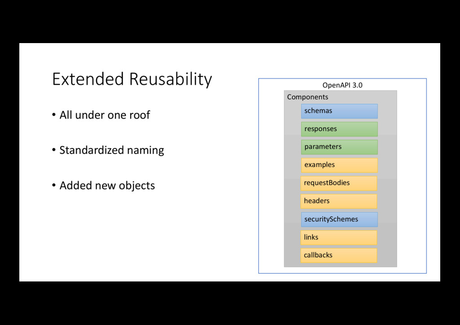
Task: Click the green 'parameters' box
Action: coord(340,147)
